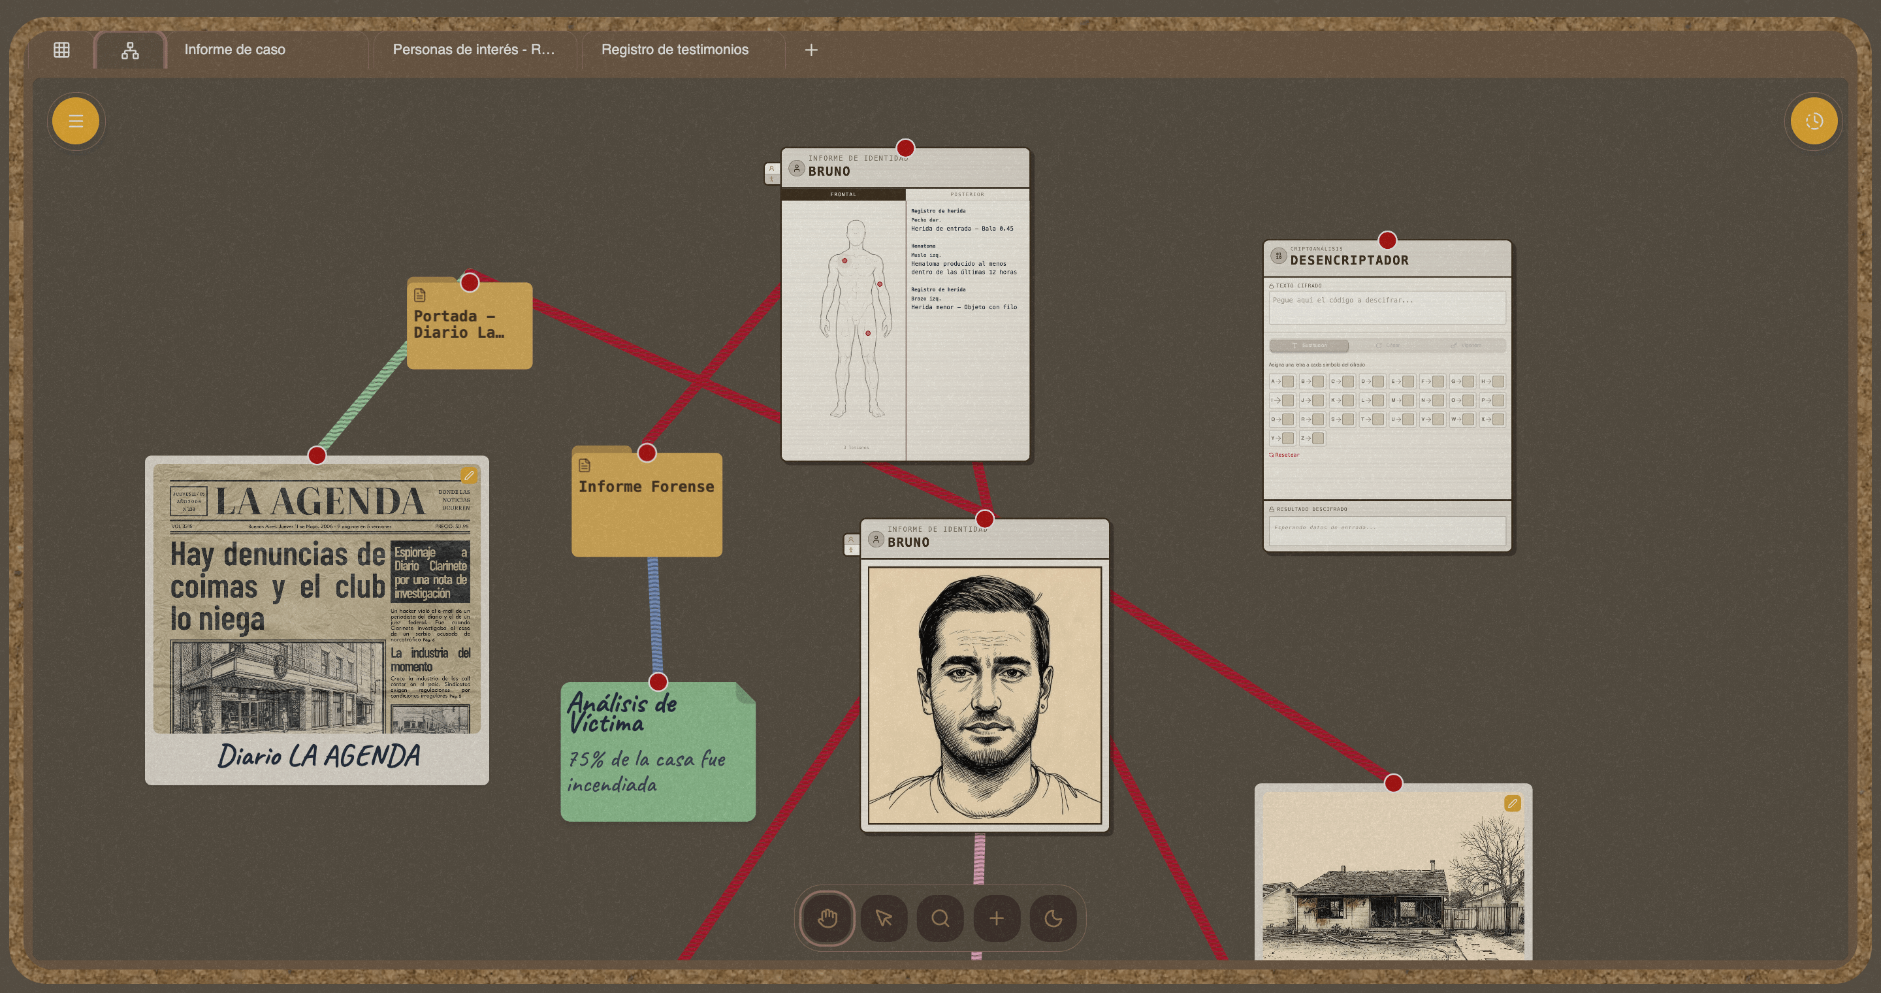
Task: Toggle dark mode moon icon
Action: pyautogui.click(x=1052, y=918)
